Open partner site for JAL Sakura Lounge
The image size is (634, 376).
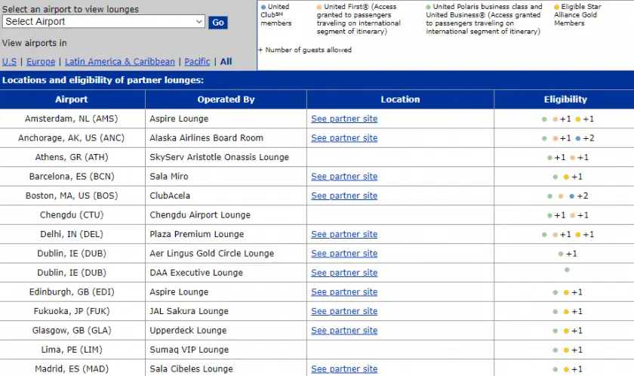click(x=344, y=311)
